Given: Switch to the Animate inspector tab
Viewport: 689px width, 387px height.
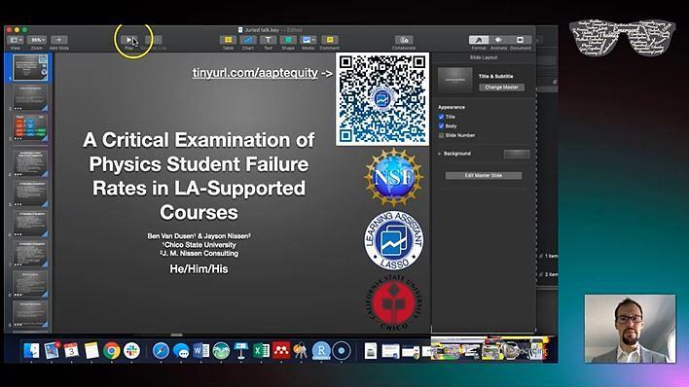Looking at the screenshot, I should pos(498,40).
